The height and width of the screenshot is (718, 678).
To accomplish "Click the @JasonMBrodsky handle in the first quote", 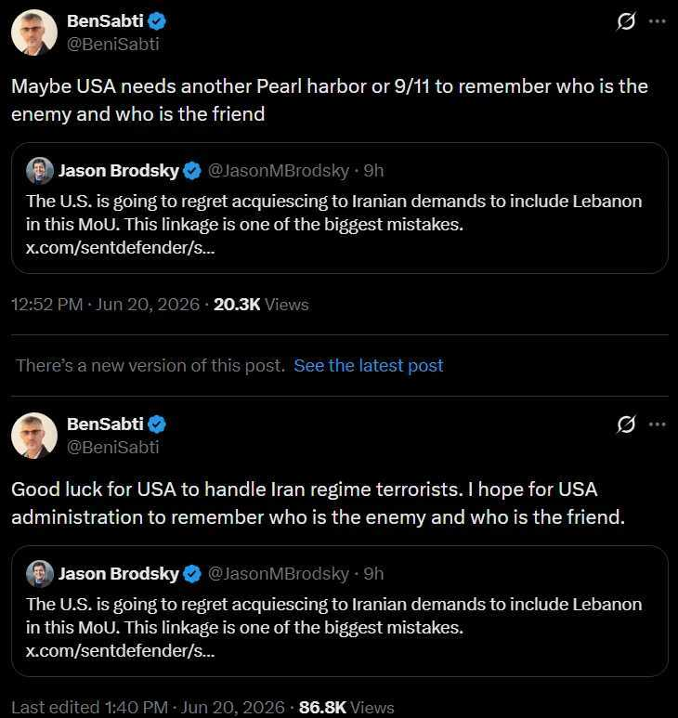I will (279, 171).
